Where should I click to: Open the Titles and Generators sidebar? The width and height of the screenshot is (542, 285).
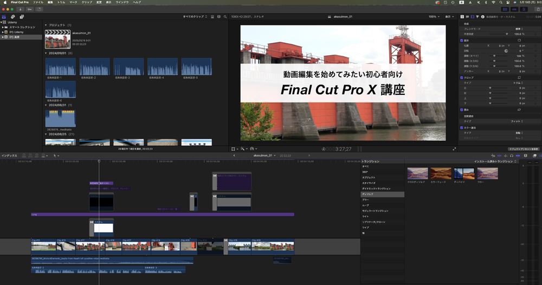click(22, 17)
